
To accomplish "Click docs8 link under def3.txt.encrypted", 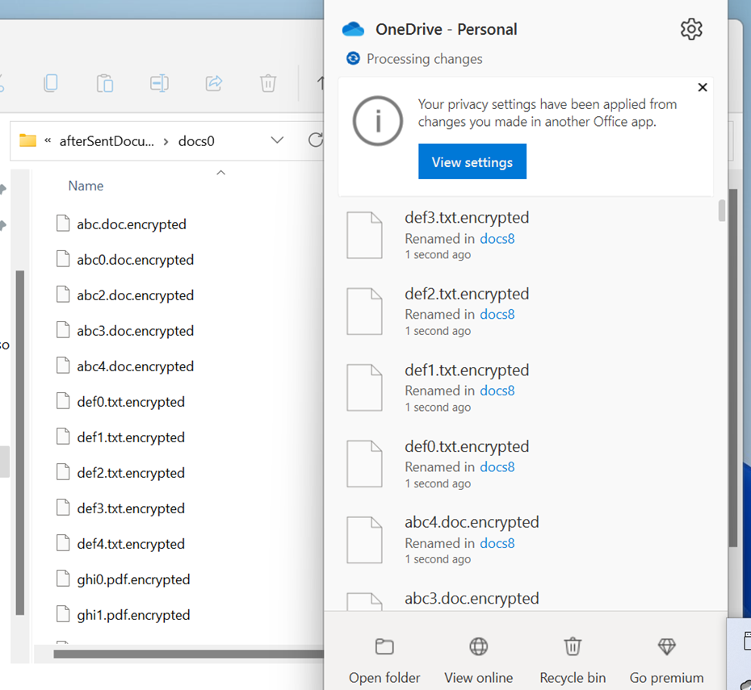I will [x=497, y=238].
